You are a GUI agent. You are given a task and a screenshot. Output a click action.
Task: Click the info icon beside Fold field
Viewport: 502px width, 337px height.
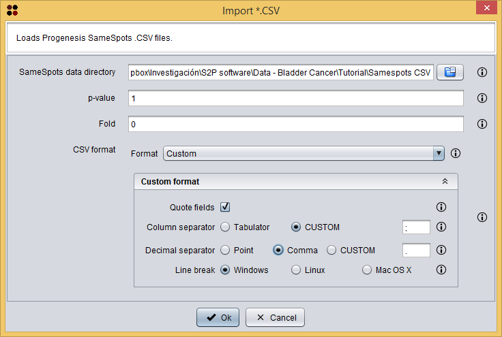pos(482,124)
